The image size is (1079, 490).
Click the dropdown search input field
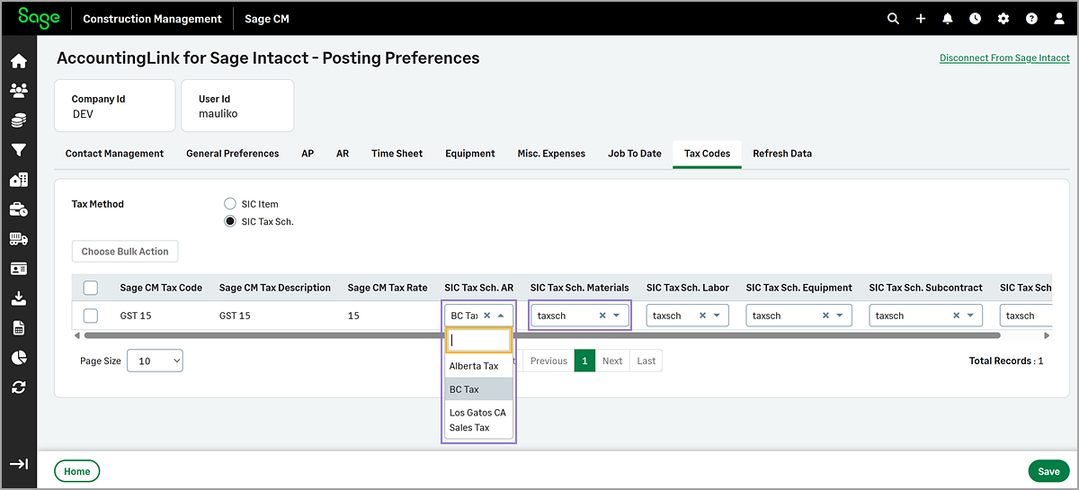click(x=478, y=340)
